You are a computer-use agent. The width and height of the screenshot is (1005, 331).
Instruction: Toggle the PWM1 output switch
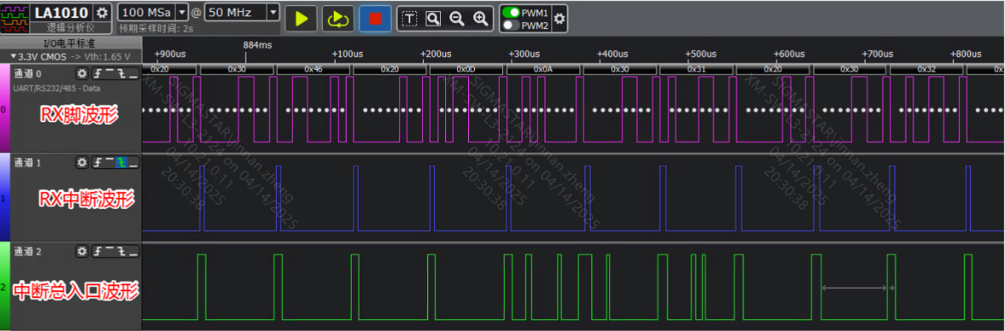pyautogui.click(x=511, y=12)
